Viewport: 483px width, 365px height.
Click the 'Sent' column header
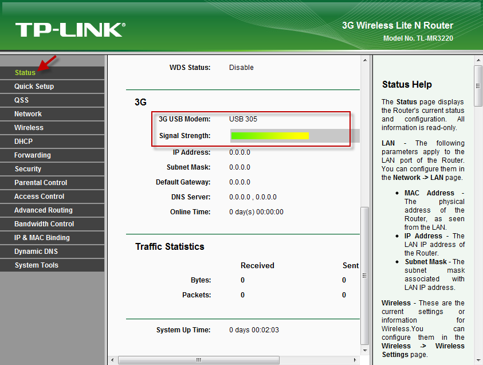(351, 265)
